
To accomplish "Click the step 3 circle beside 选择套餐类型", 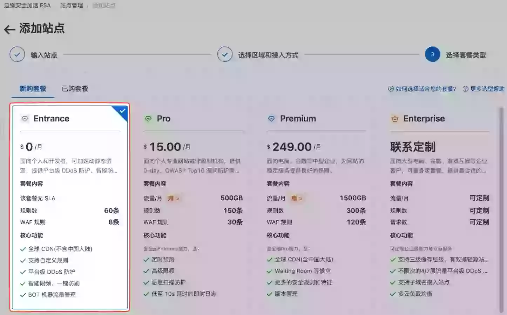I will 432,55.
